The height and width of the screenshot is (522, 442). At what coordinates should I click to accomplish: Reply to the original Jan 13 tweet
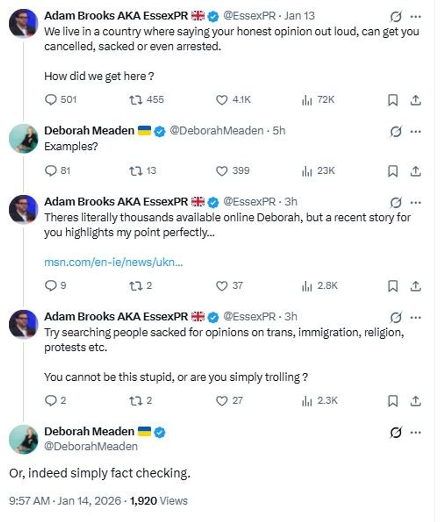pos(51,100)
